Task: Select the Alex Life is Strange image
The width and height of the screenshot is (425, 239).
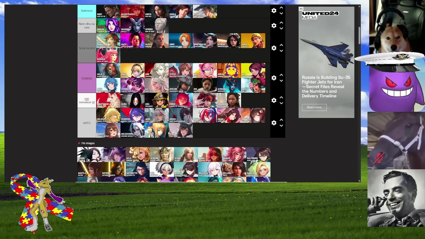Action: click(132, 40)
